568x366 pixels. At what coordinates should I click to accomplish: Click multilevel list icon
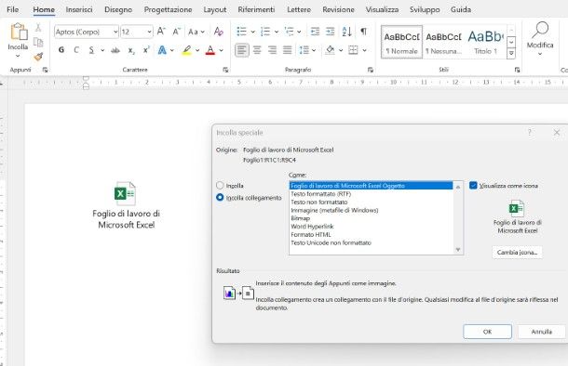point(289,32)
